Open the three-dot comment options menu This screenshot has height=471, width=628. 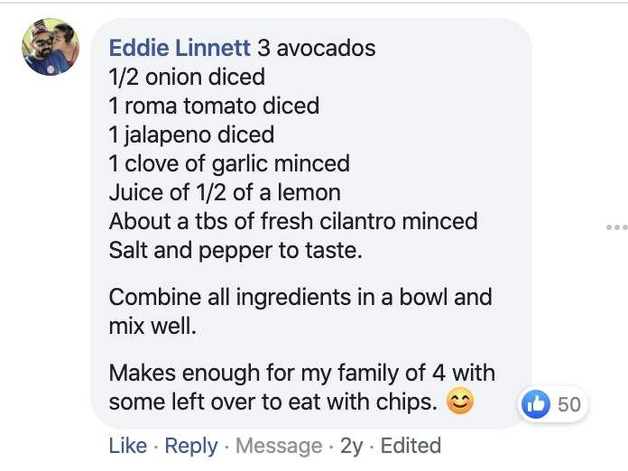point(616,227)
